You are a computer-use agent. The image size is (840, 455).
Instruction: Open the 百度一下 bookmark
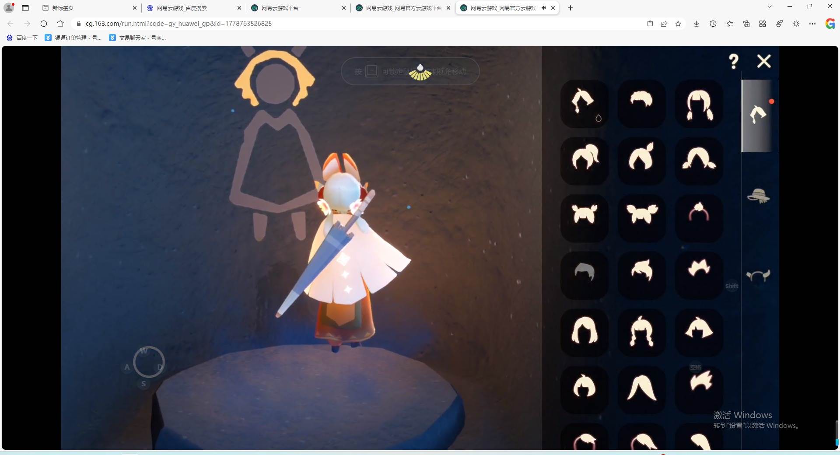(22, 38)
